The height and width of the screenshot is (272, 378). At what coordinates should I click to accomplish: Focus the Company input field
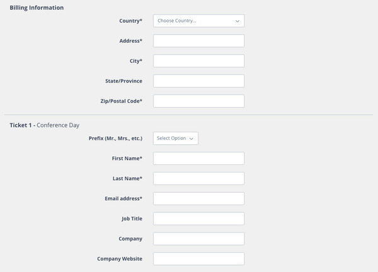pos(198,239)
